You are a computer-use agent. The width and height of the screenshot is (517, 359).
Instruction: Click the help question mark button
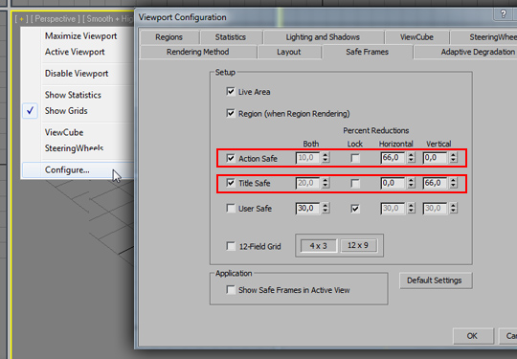coord(504,14)
